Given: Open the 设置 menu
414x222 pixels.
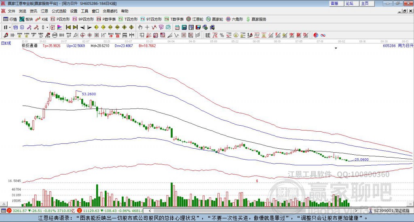Looking at the screenshot, I should coord(74,11).
